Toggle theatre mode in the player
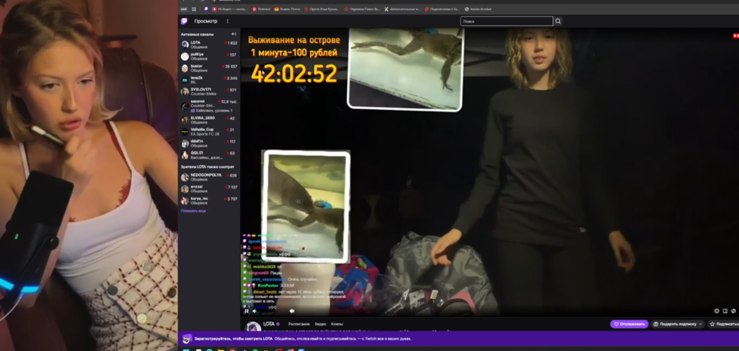739x351 pixels. click(725, 311)
